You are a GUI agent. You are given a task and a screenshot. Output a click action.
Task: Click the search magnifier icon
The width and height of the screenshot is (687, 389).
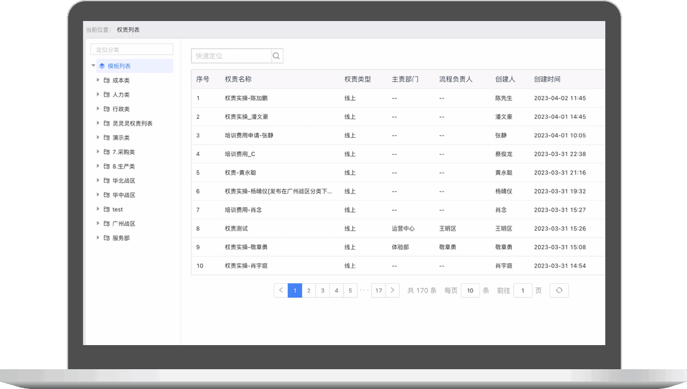277,56
